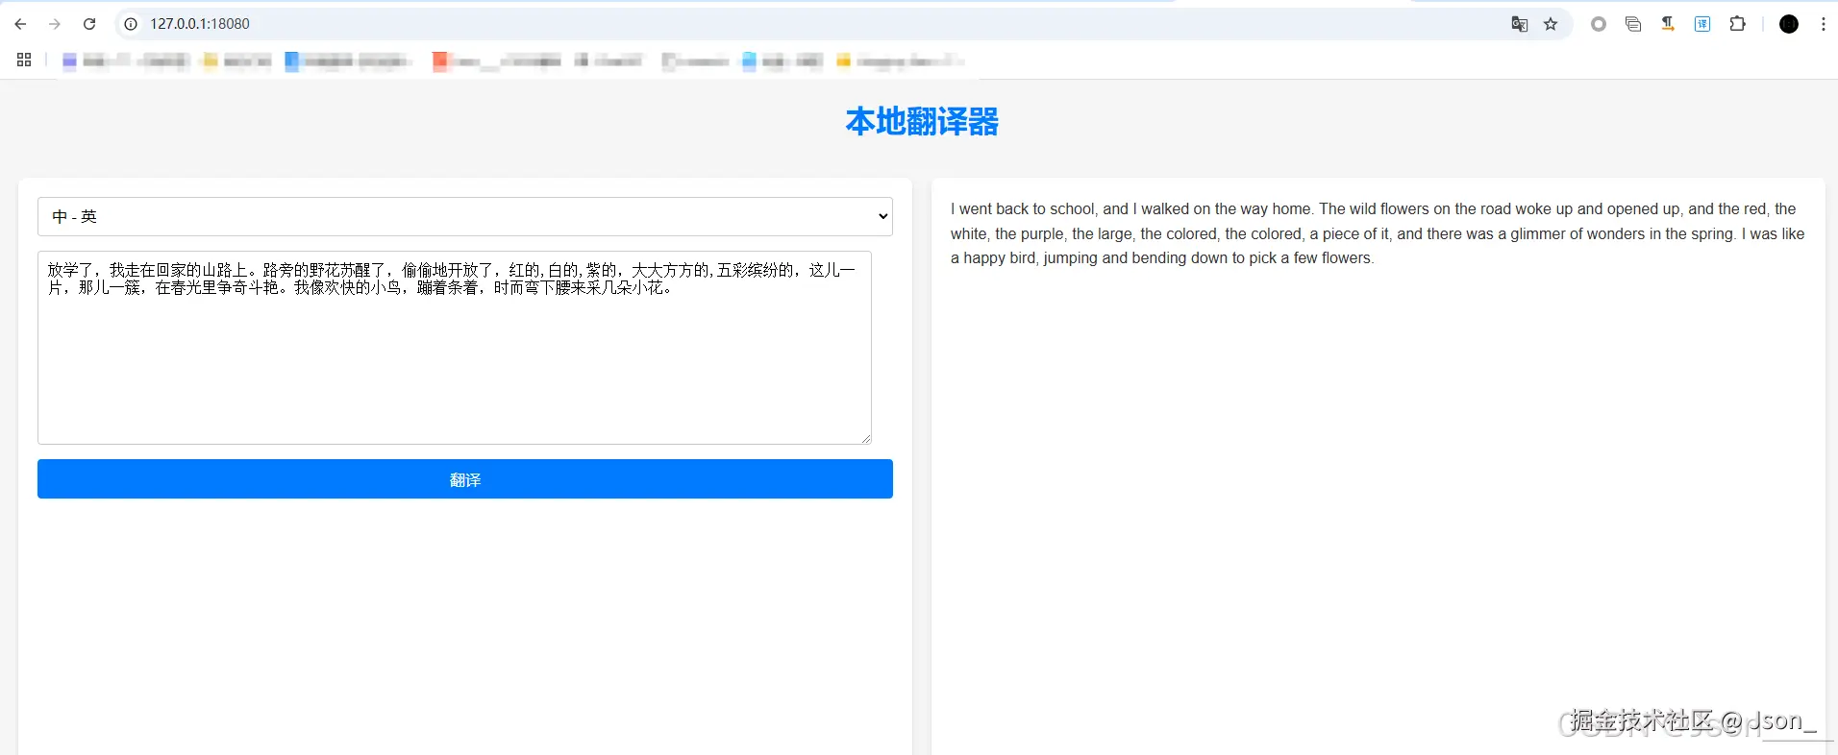
Task: Open the overlapping windows extension icon
Action: tap(1633, 24)
